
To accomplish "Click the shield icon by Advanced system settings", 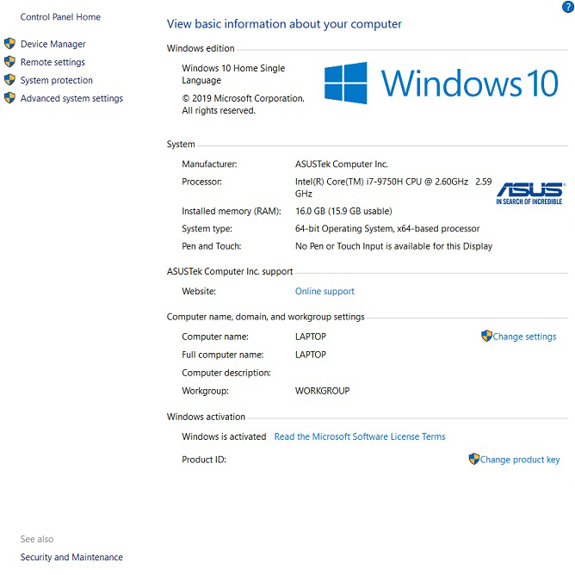I will [x=10, y=98].
